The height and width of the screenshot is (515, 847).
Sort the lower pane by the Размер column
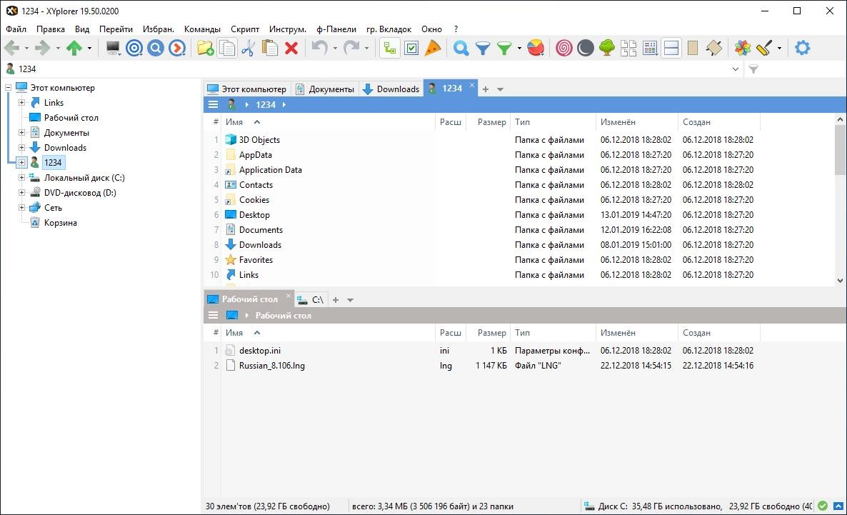click(x=488, y=333)
